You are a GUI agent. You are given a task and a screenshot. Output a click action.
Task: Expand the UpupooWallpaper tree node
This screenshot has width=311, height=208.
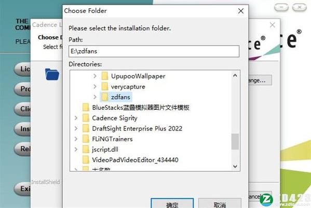pos(95,76)
